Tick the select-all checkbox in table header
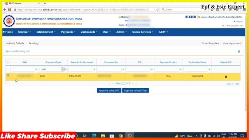 8,62
